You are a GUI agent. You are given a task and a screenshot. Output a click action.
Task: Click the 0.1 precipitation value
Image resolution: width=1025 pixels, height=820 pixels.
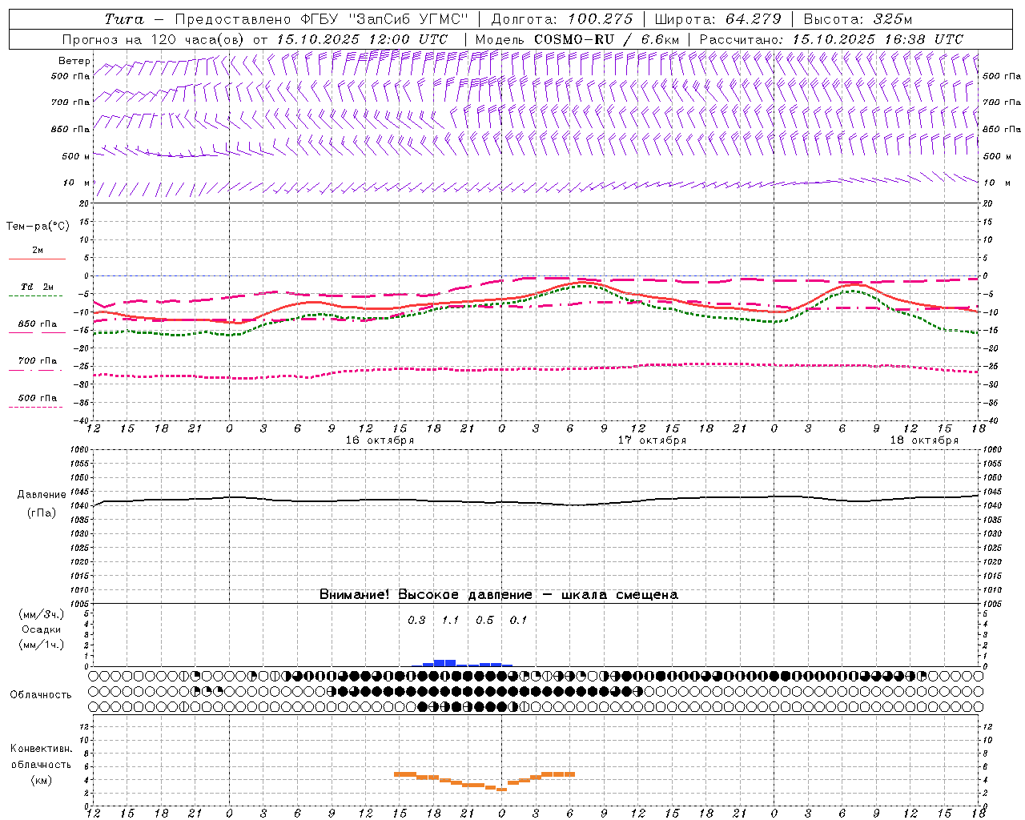click(x=518, y=621)
